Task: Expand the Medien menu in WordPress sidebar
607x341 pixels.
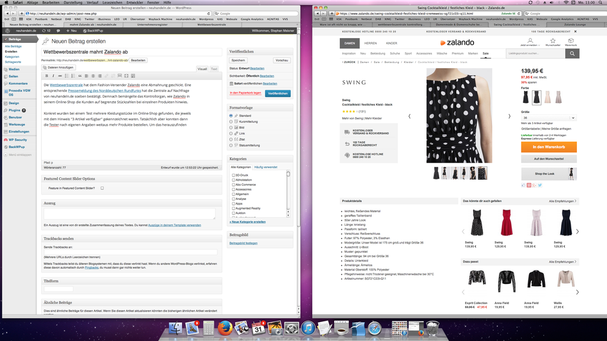Action: [14, 69]
